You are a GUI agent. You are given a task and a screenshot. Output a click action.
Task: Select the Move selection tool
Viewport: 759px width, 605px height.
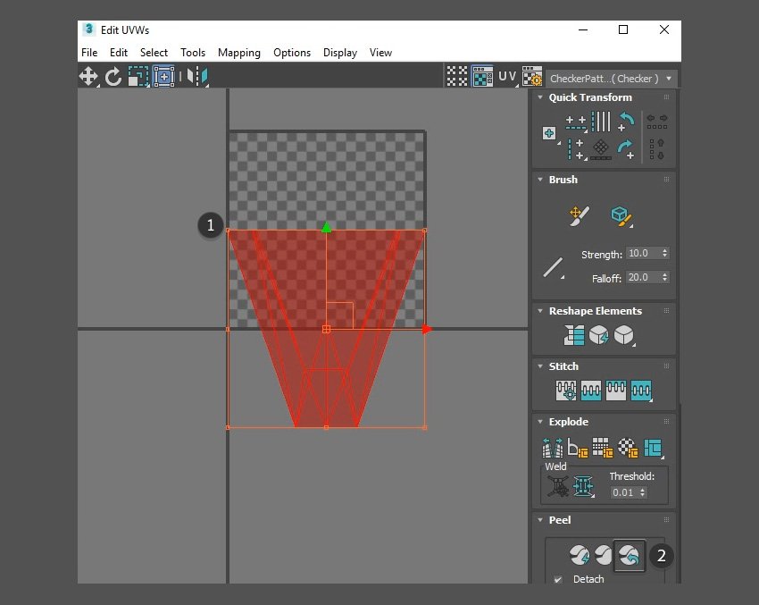(x=89, y=77)
